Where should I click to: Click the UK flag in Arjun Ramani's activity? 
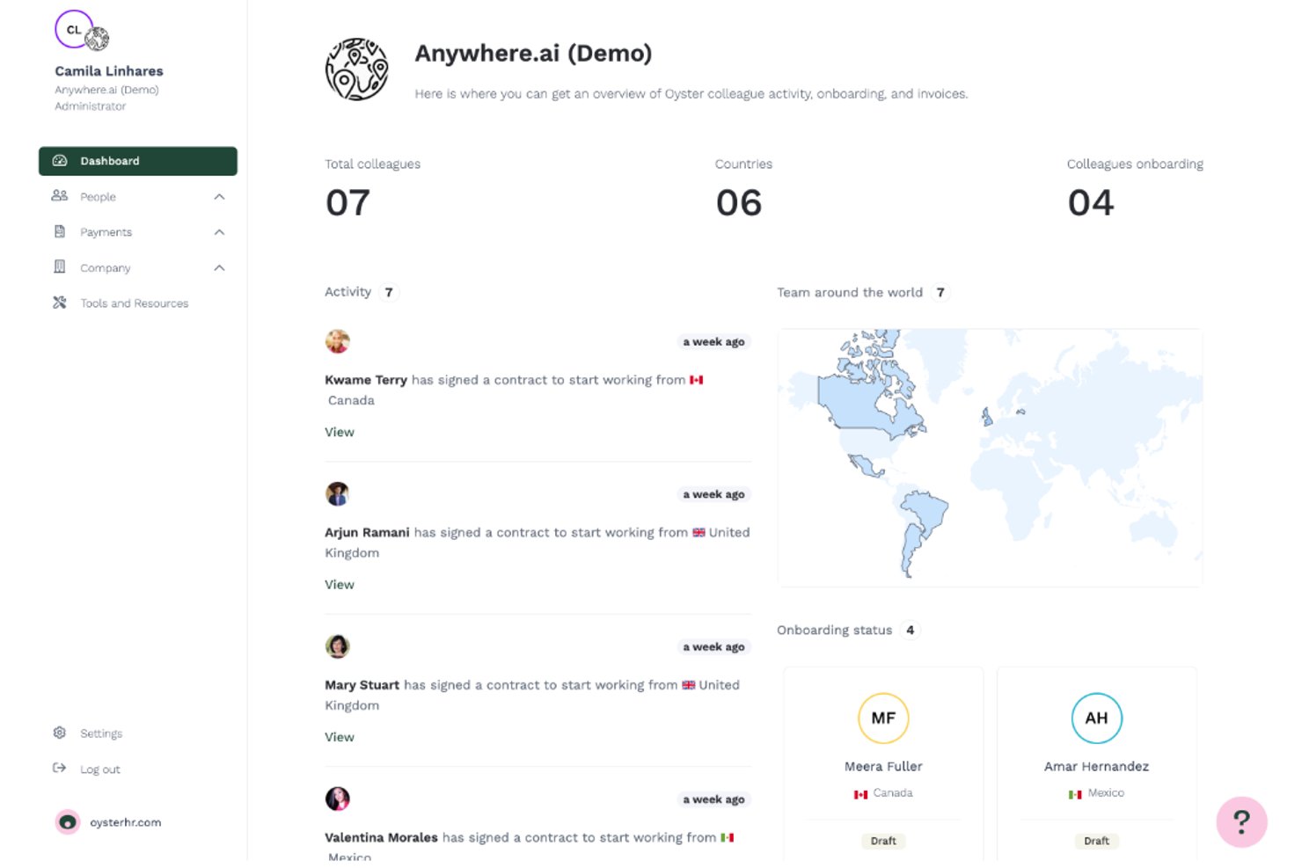pos(699,532)
